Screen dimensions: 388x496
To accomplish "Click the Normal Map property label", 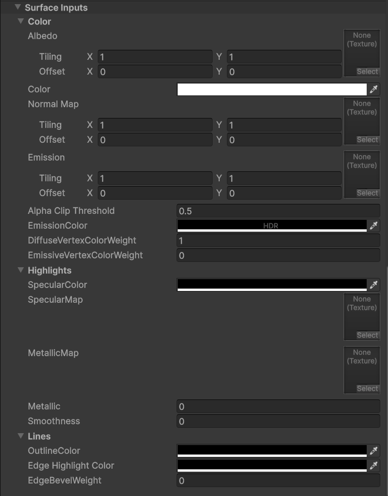I will click(x=53, y=104).
